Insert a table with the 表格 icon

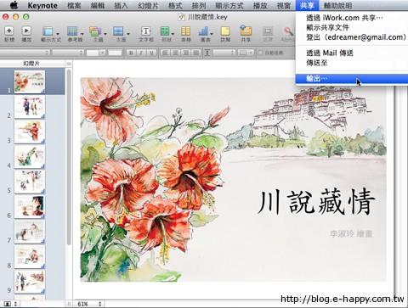tap(186, 31)
